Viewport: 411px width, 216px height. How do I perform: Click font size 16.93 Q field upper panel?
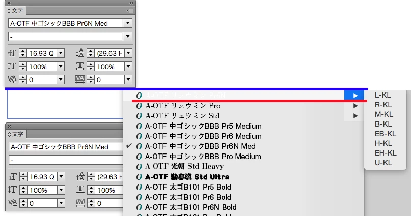42,53
